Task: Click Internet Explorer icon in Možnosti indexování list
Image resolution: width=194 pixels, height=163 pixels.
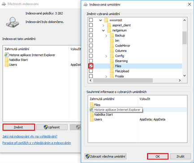Action: pyautogui.click(x=6, y=55)
